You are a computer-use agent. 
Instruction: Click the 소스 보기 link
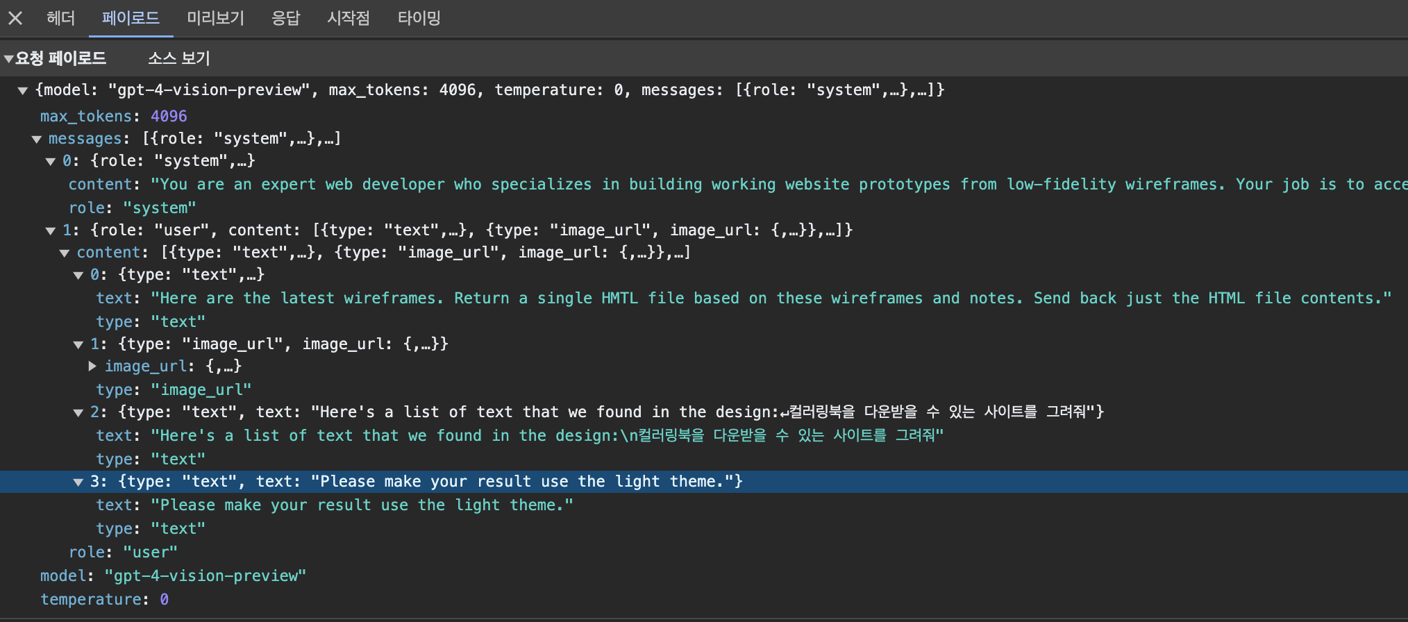179,58
